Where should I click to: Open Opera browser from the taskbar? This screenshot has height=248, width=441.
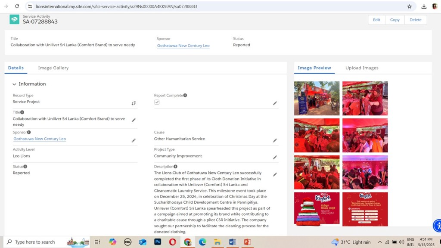(172, 242)
